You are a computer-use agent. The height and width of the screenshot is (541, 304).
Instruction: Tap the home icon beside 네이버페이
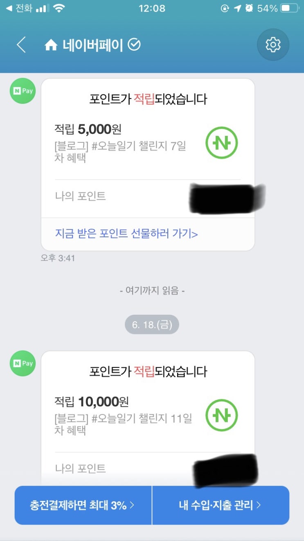[x=51, y=45]
